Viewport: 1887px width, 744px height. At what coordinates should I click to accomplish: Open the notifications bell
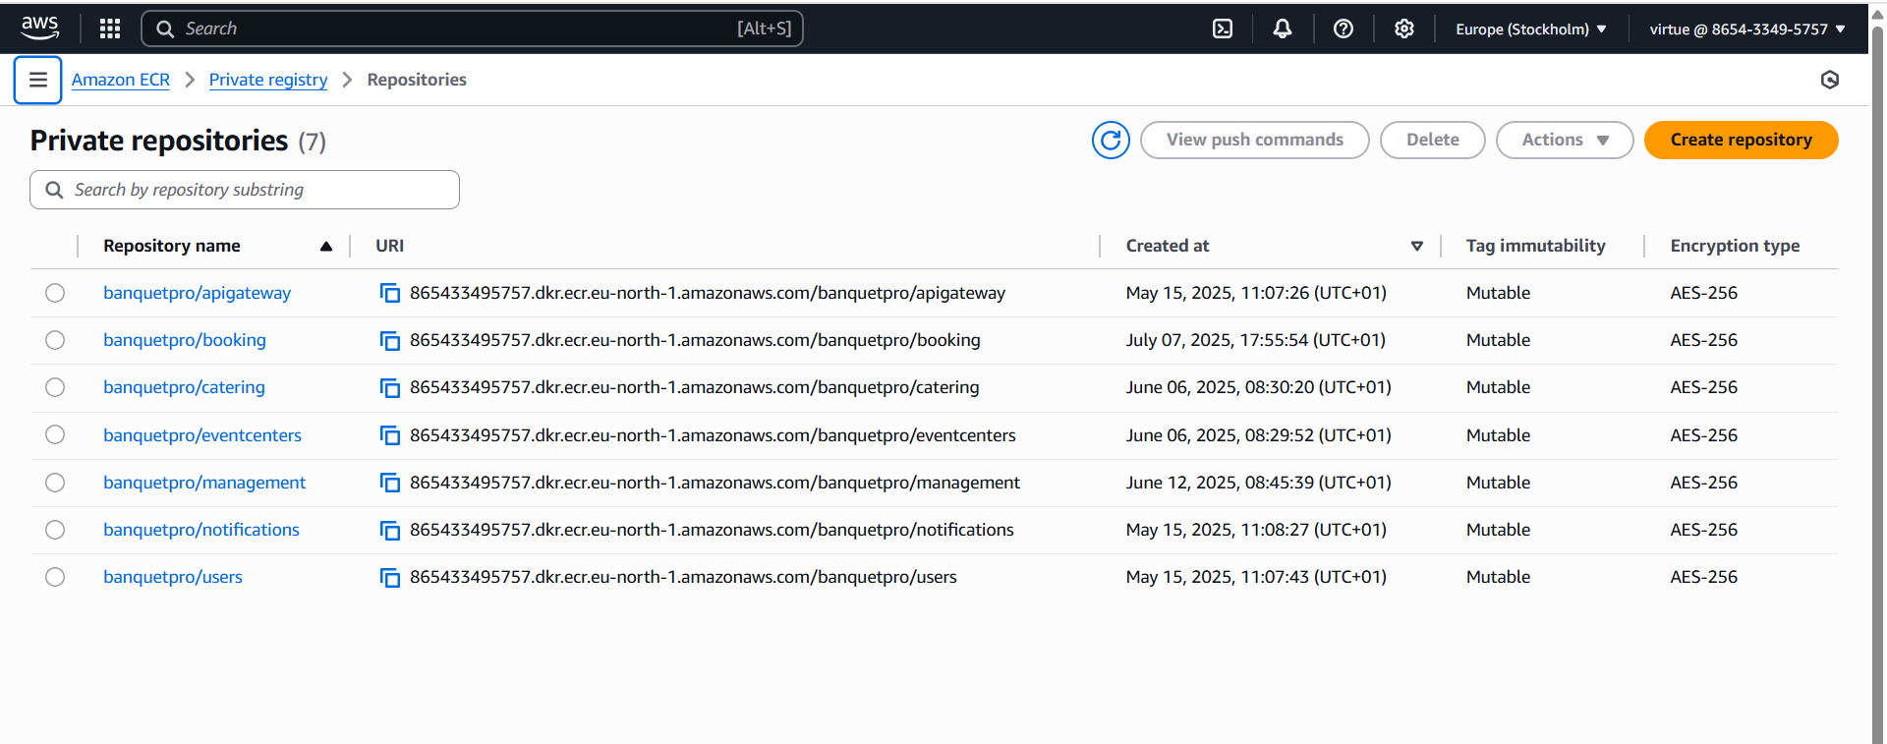(1282, 29)
